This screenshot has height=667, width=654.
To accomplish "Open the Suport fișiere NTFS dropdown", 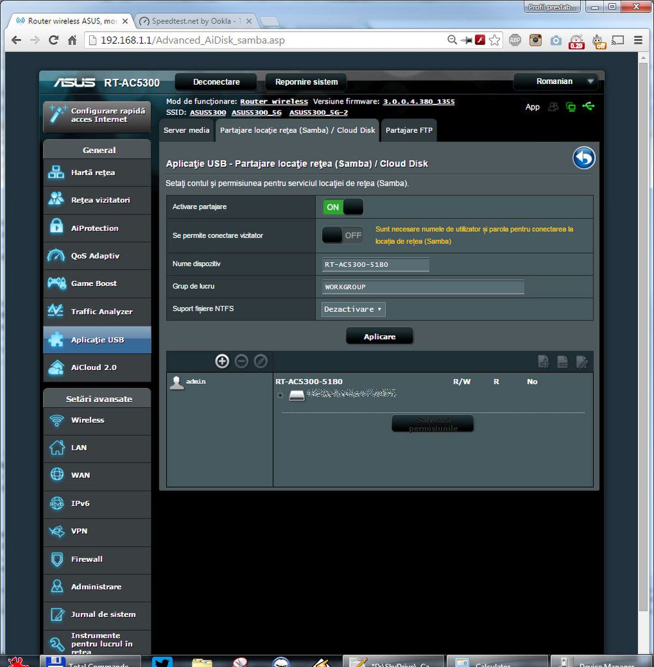I will [x=354, y=309].
